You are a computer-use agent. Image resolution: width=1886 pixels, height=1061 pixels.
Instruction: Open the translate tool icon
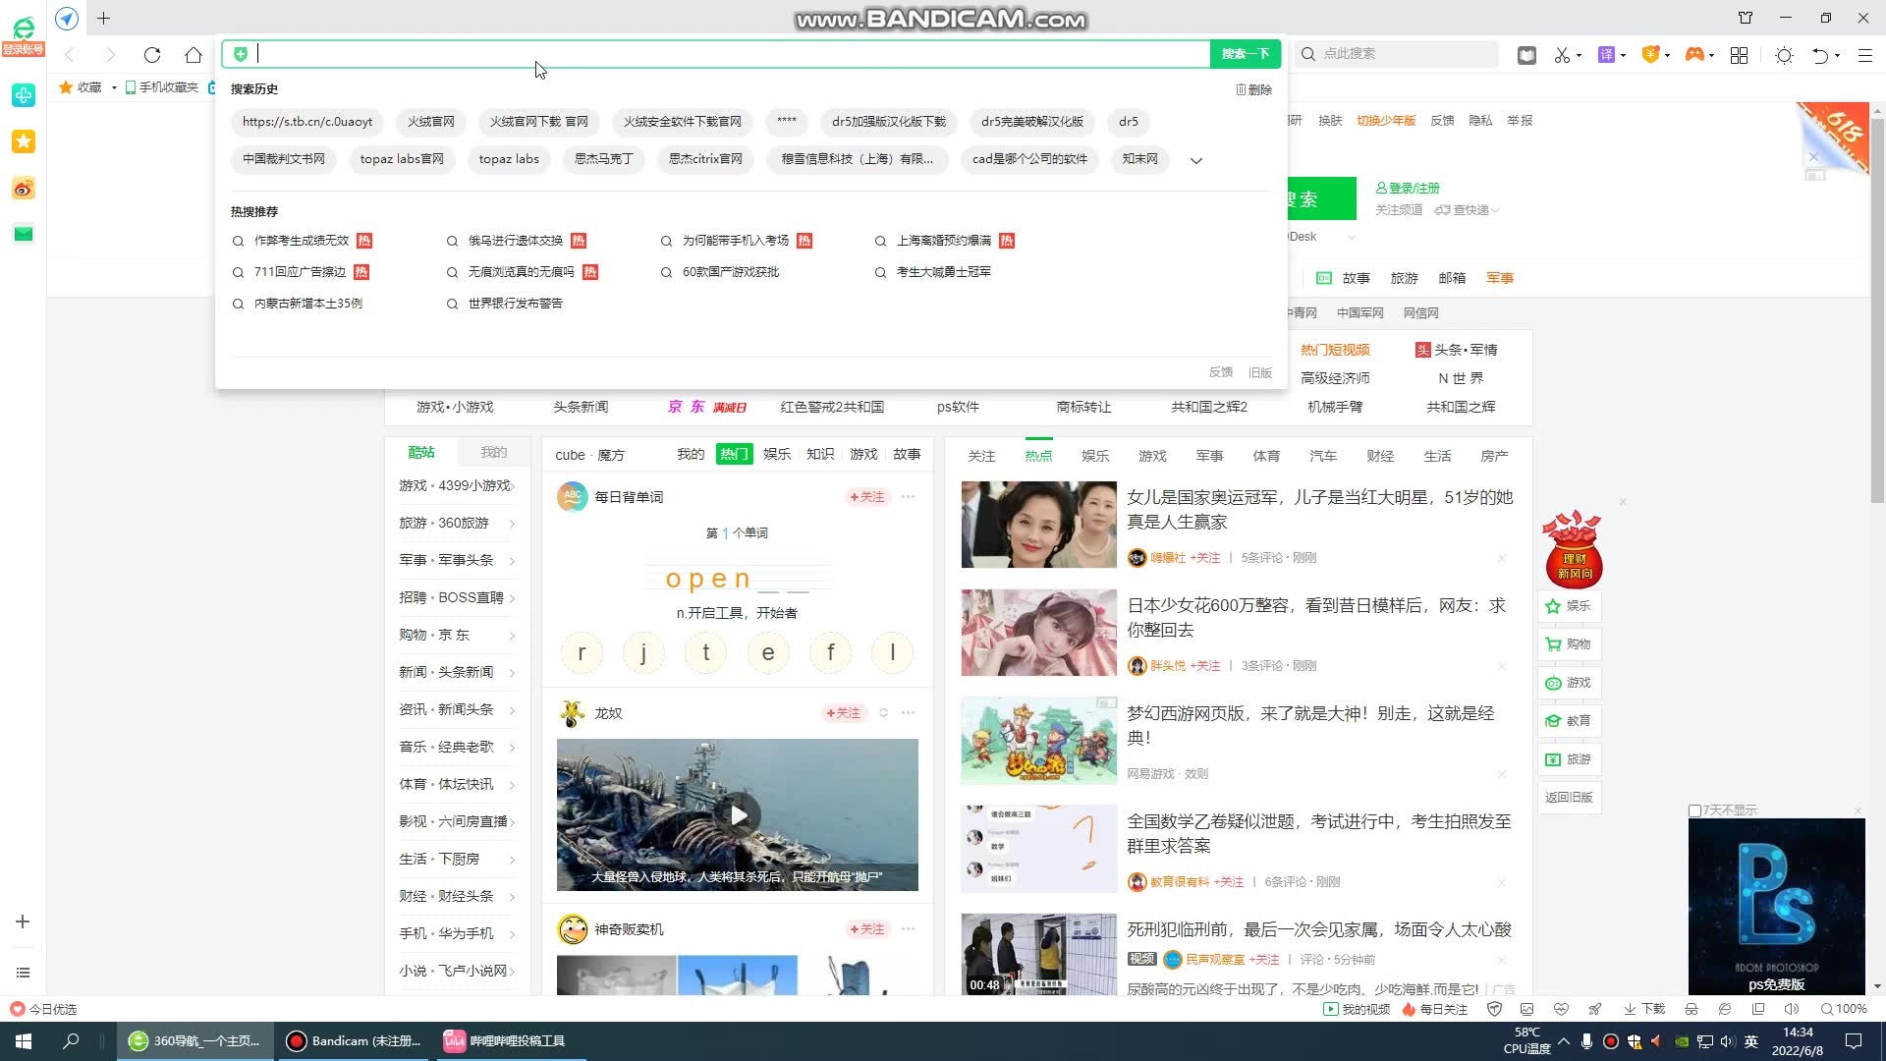[1606, 55]
